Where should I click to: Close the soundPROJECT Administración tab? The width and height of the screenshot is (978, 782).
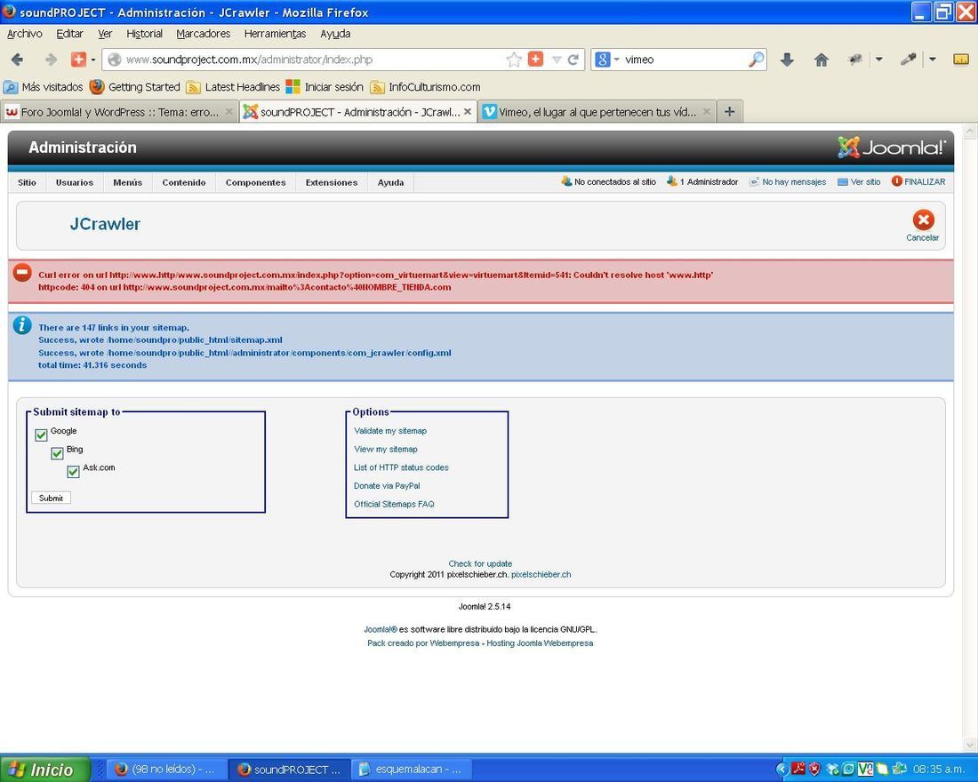click(467, 112)
